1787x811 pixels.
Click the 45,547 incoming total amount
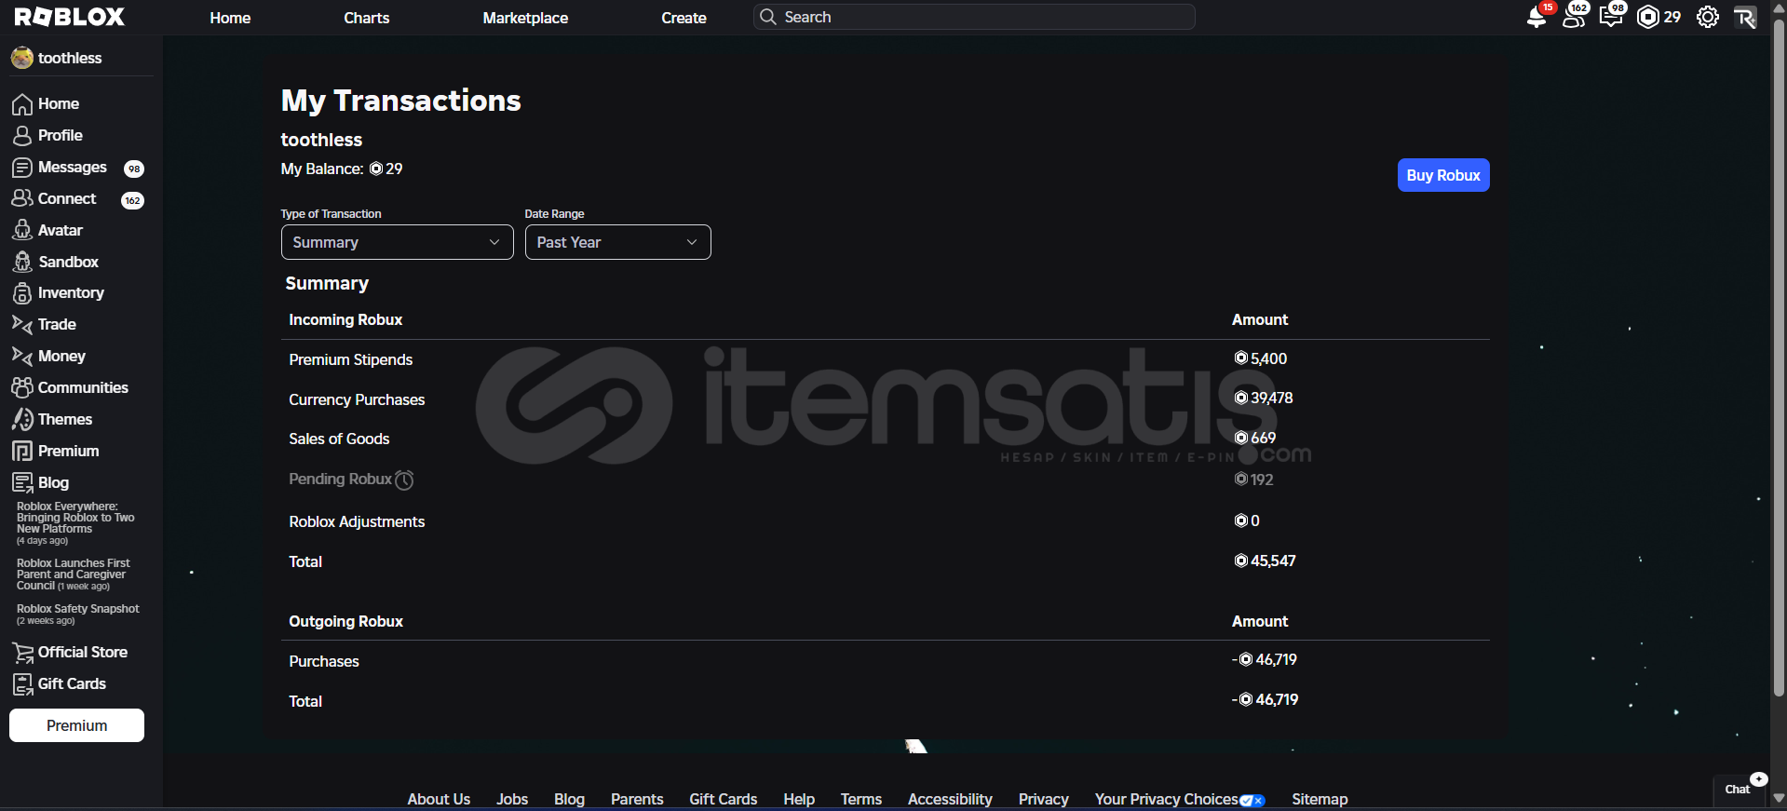1265,561
